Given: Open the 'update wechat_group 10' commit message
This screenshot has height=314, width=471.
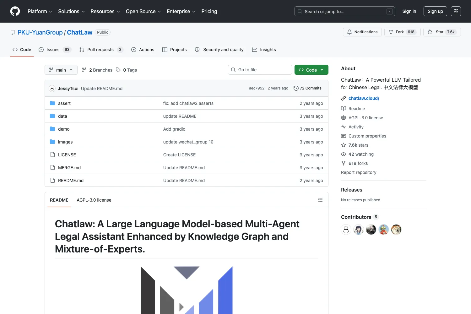Looking at the screenshot, I should (188, 142).
